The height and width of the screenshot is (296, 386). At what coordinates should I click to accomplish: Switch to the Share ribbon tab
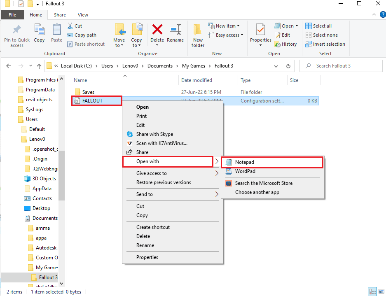pyautogui.click(x=60, y=15)
